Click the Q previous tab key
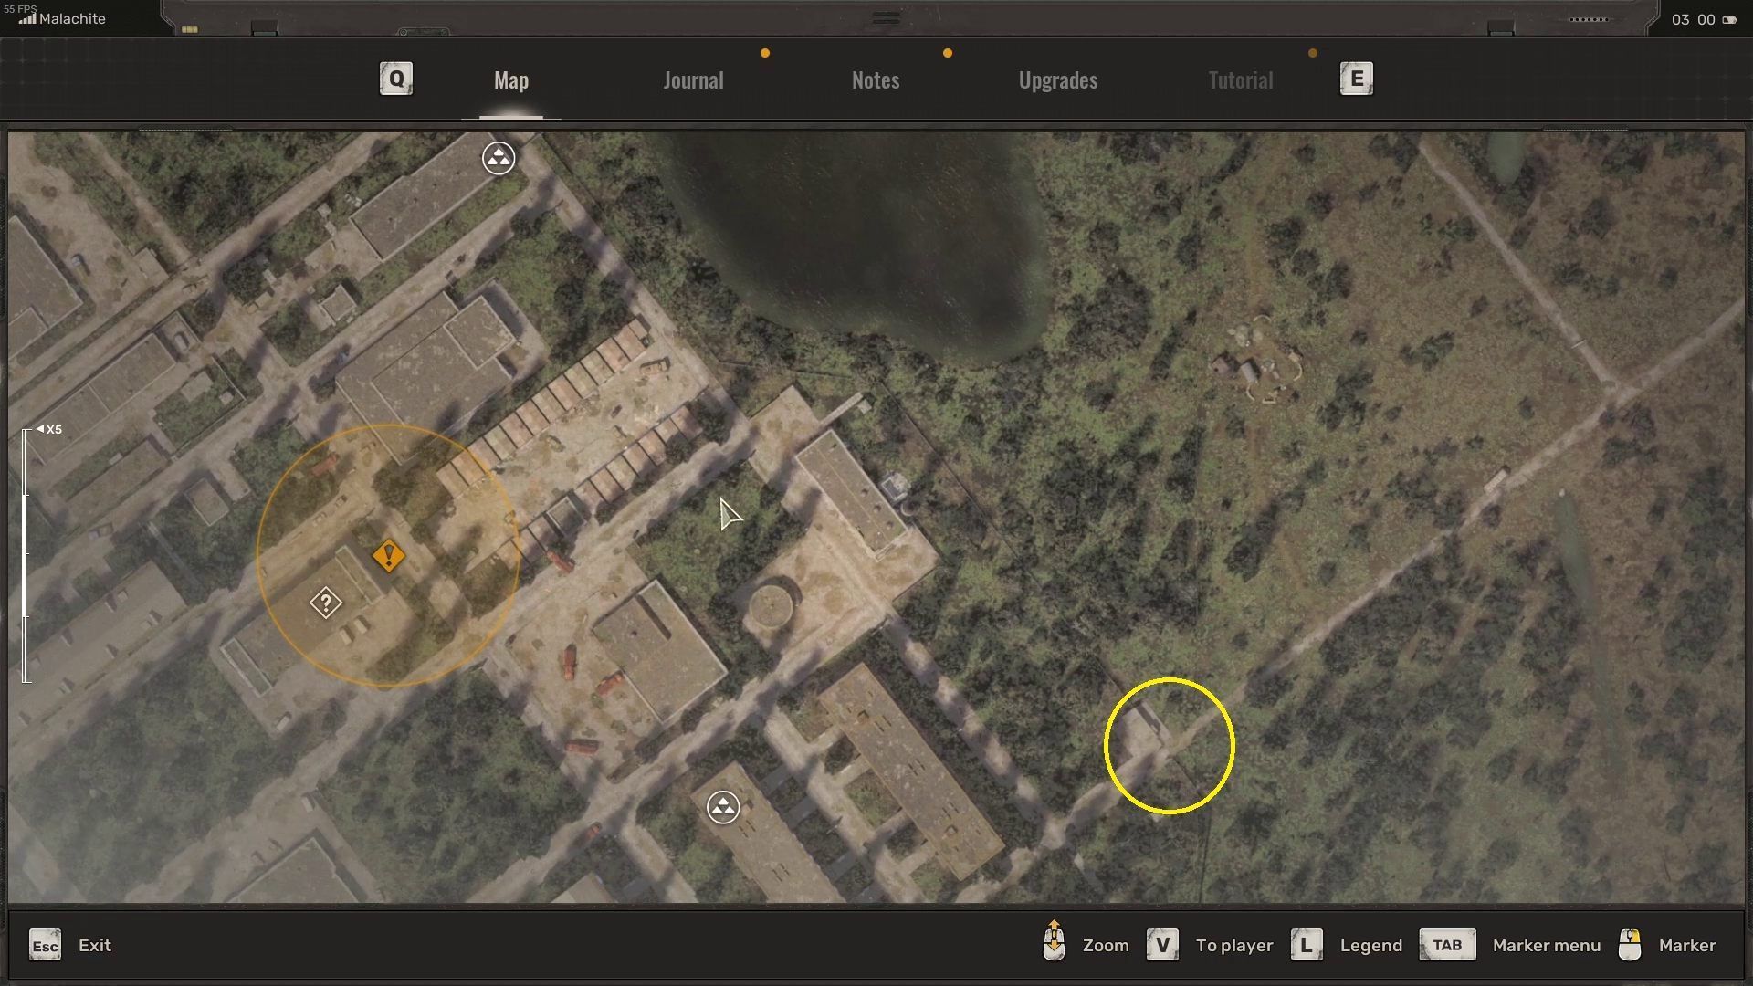This screenshot has width=1753, height=986. pos(396,79)
